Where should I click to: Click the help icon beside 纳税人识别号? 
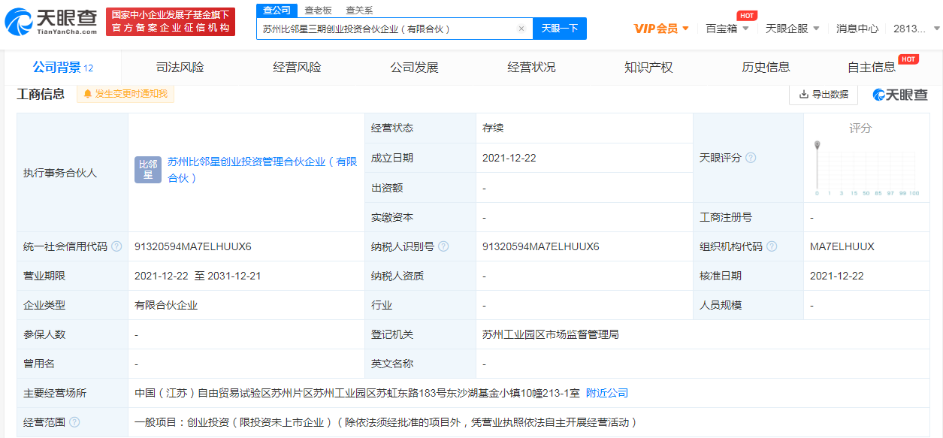tap(443, 246)
